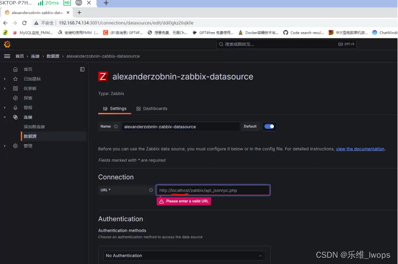Toggle the Default data source switch
The width and height of the screenshot is (398, 264).
point(269,126)
